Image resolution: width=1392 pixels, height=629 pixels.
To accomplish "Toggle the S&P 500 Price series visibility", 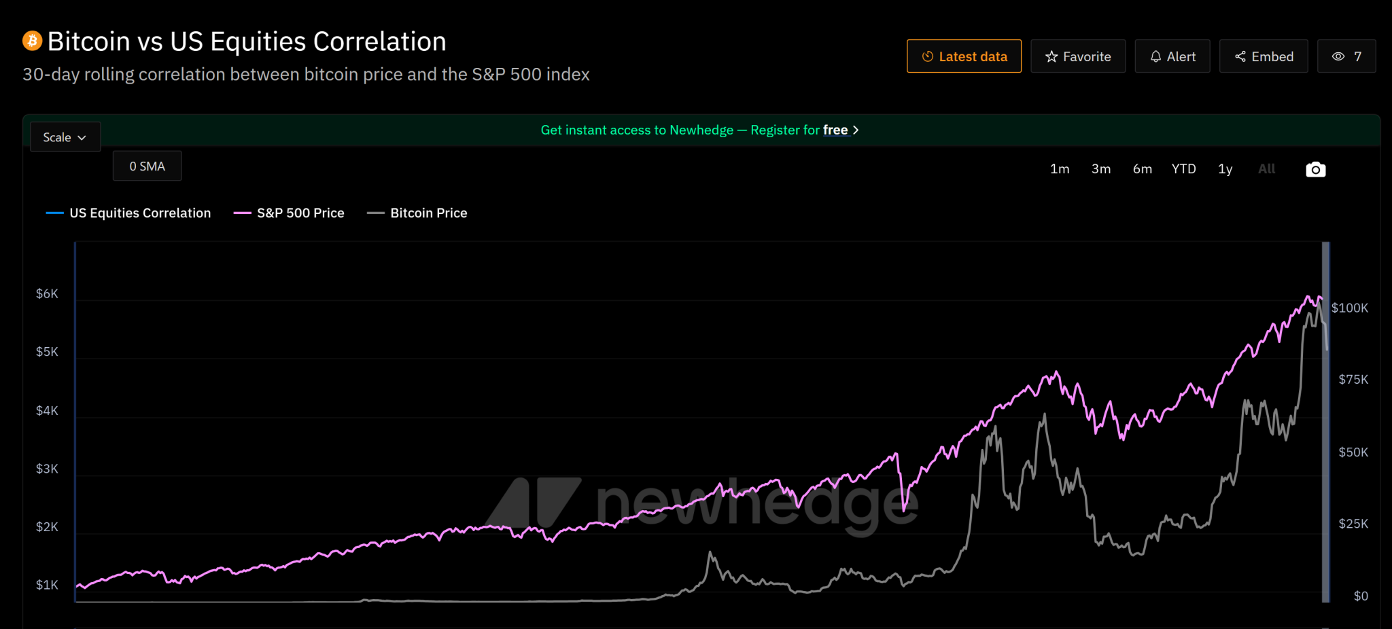I will click(x=290, y=213).
